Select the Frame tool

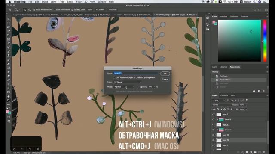[9, 39]
